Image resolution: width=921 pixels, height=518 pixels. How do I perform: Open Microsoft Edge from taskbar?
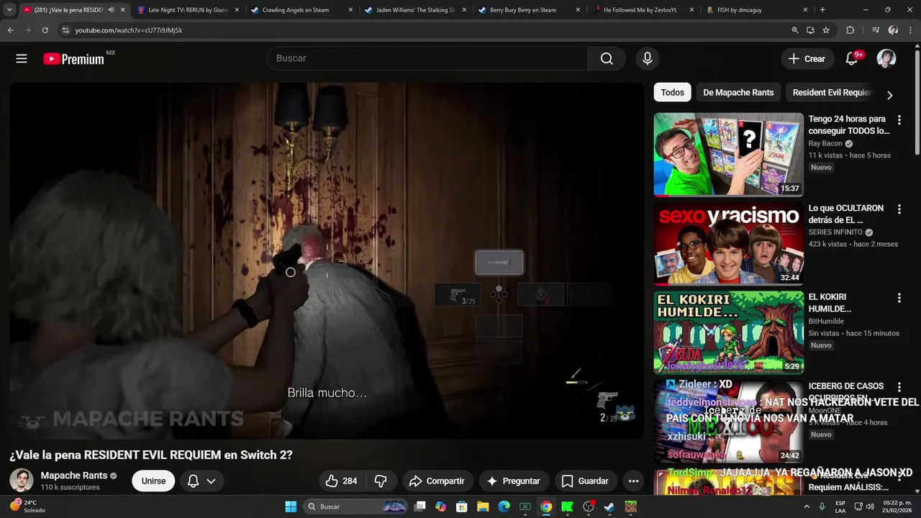504,506
